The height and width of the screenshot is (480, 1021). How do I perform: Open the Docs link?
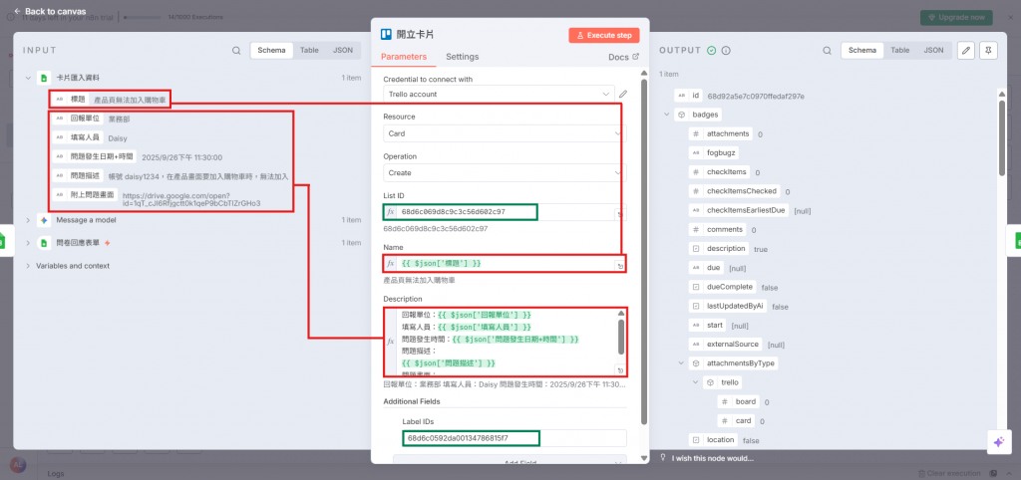coord(624,57)
